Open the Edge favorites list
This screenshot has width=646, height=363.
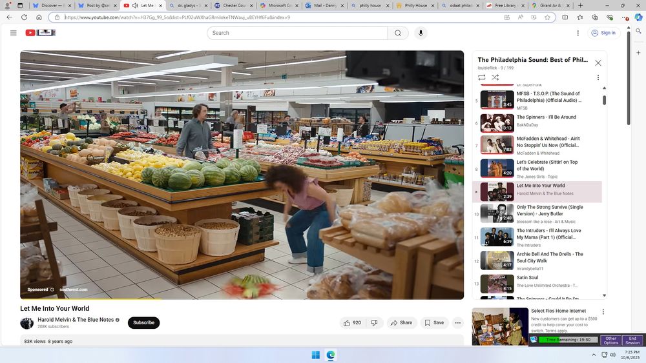580,17
